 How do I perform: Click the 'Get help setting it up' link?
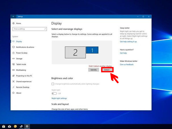pyautogui.click(x=128, y=42)
